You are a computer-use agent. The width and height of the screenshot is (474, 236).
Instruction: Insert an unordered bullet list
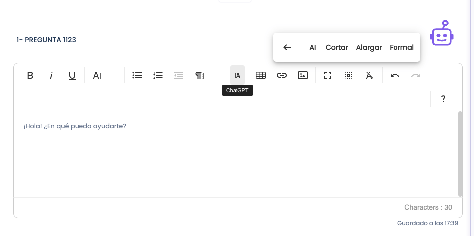coord(137,75)
